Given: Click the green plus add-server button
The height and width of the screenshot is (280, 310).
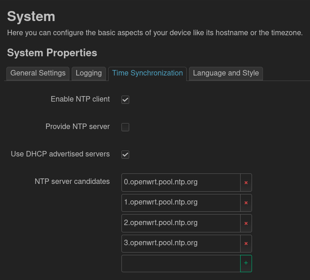Looking at the screenshot, I should click(246, 264).
